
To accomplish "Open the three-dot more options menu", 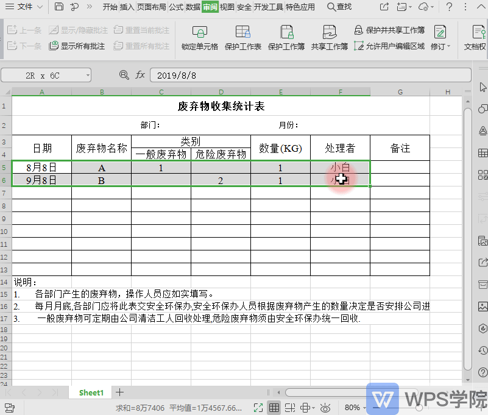I will [465, 7].
